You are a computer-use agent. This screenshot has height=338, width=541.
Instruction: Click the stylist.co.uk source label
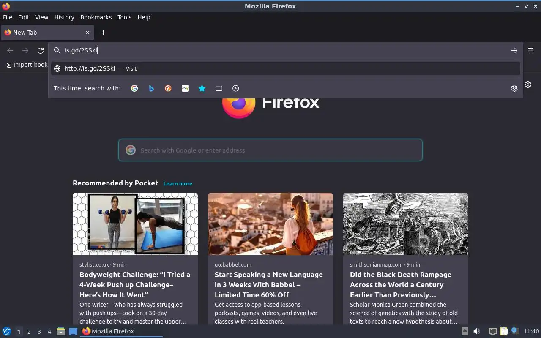(x=94, y=264)
